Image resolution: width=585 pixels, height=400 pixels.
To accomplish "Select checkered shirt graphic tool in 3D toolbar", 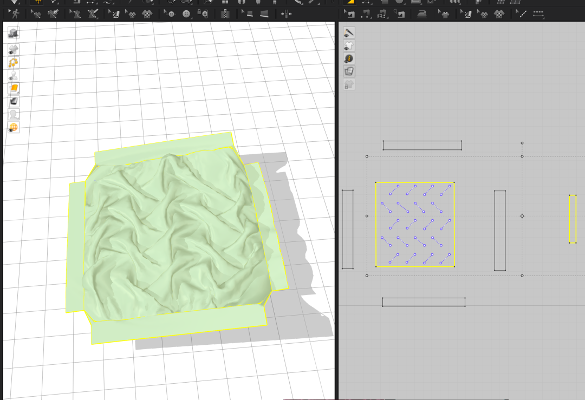I will click(x=147, y=14).
